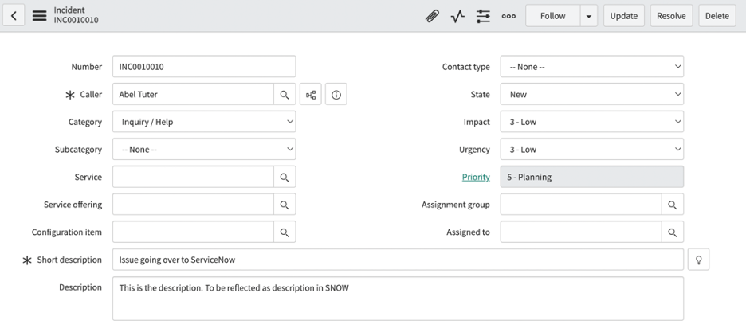Viewport: 746px width, 336px height.
Task: Click the Short description lightbulb suggestion icon
Action: pyautogui.click(x=698, y=260)
